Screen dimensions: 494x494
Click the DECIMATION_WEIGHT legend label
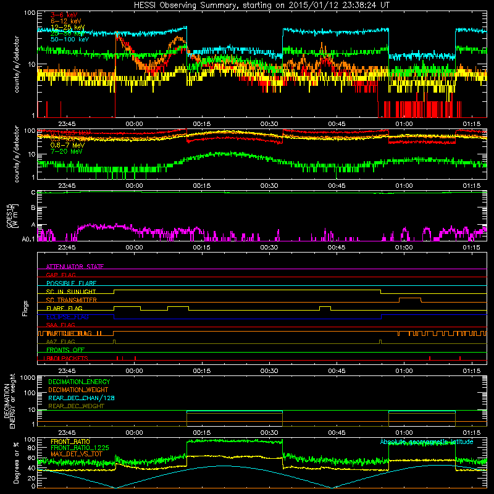pos(78,390)
